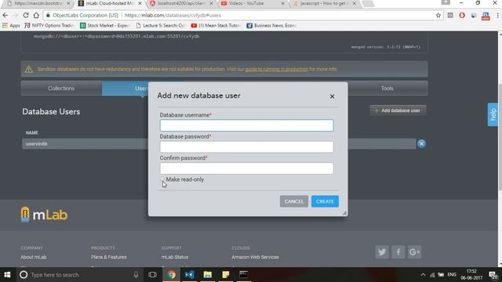Screen dimensions: 502x282
Task: Click the address bar URL
Action: coord(173,15)
